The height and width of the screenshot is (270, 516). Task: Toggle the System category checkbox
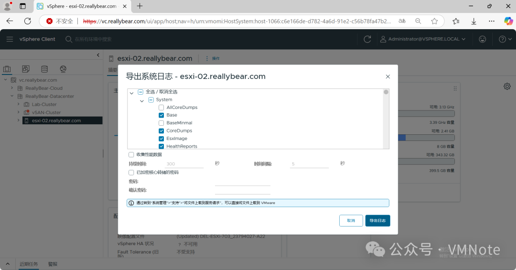point(151,100)
